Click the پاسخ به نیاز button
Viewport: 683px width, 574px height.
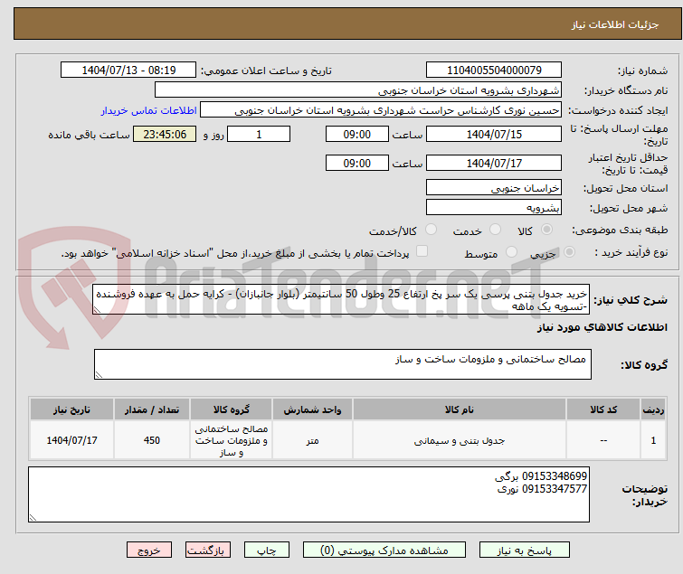524,550
